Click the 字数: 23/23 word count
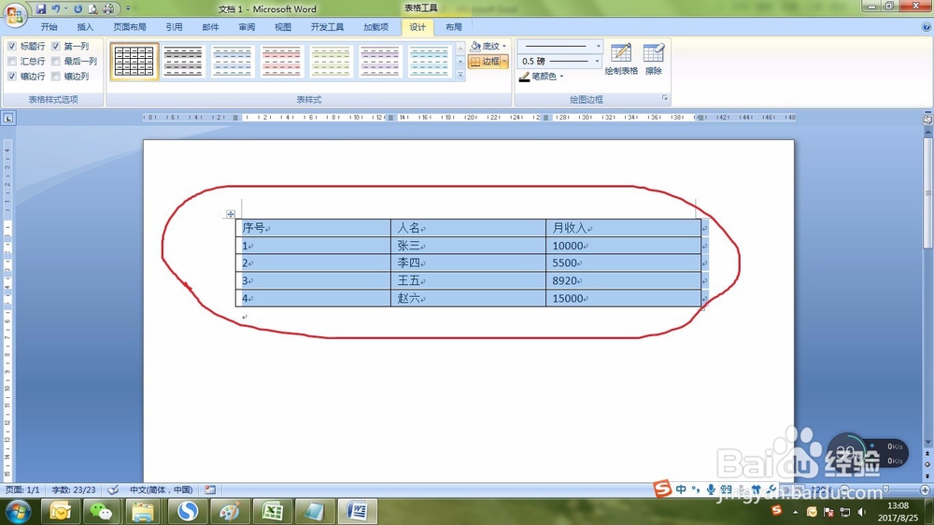934x525 pixels. 73,490
